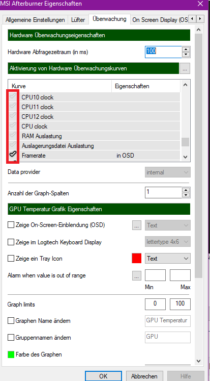The height and width of the screenshot is (381, 210).
Task: Open the Allgemeine Einstellungen tab
Action: coord(35,20)
